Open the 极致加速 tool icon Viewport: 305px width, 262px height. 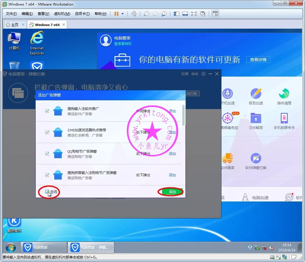click(256, 94)
